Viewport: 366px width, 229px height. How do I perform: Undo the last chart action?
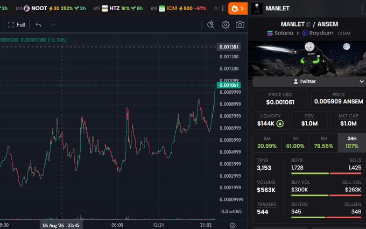(39, 25)
